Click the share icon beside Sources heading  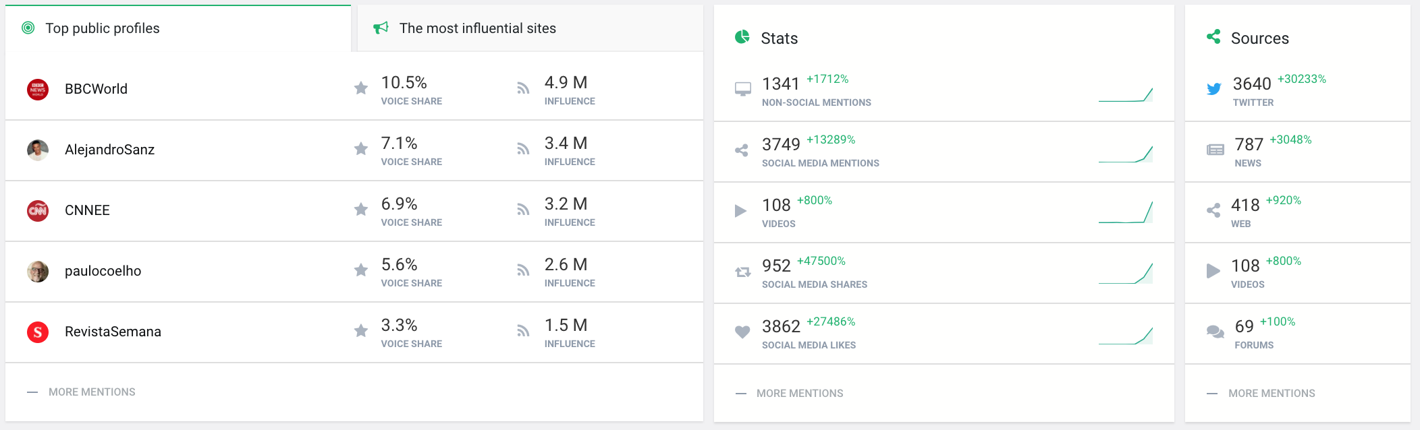coord(1213,36)
